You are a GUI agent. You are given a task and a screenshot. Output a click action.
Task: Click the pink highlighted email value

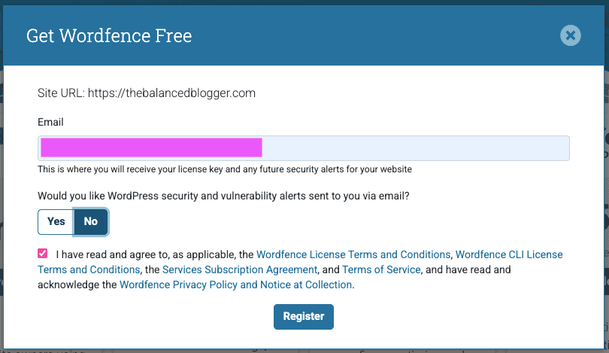coord(150,148)
